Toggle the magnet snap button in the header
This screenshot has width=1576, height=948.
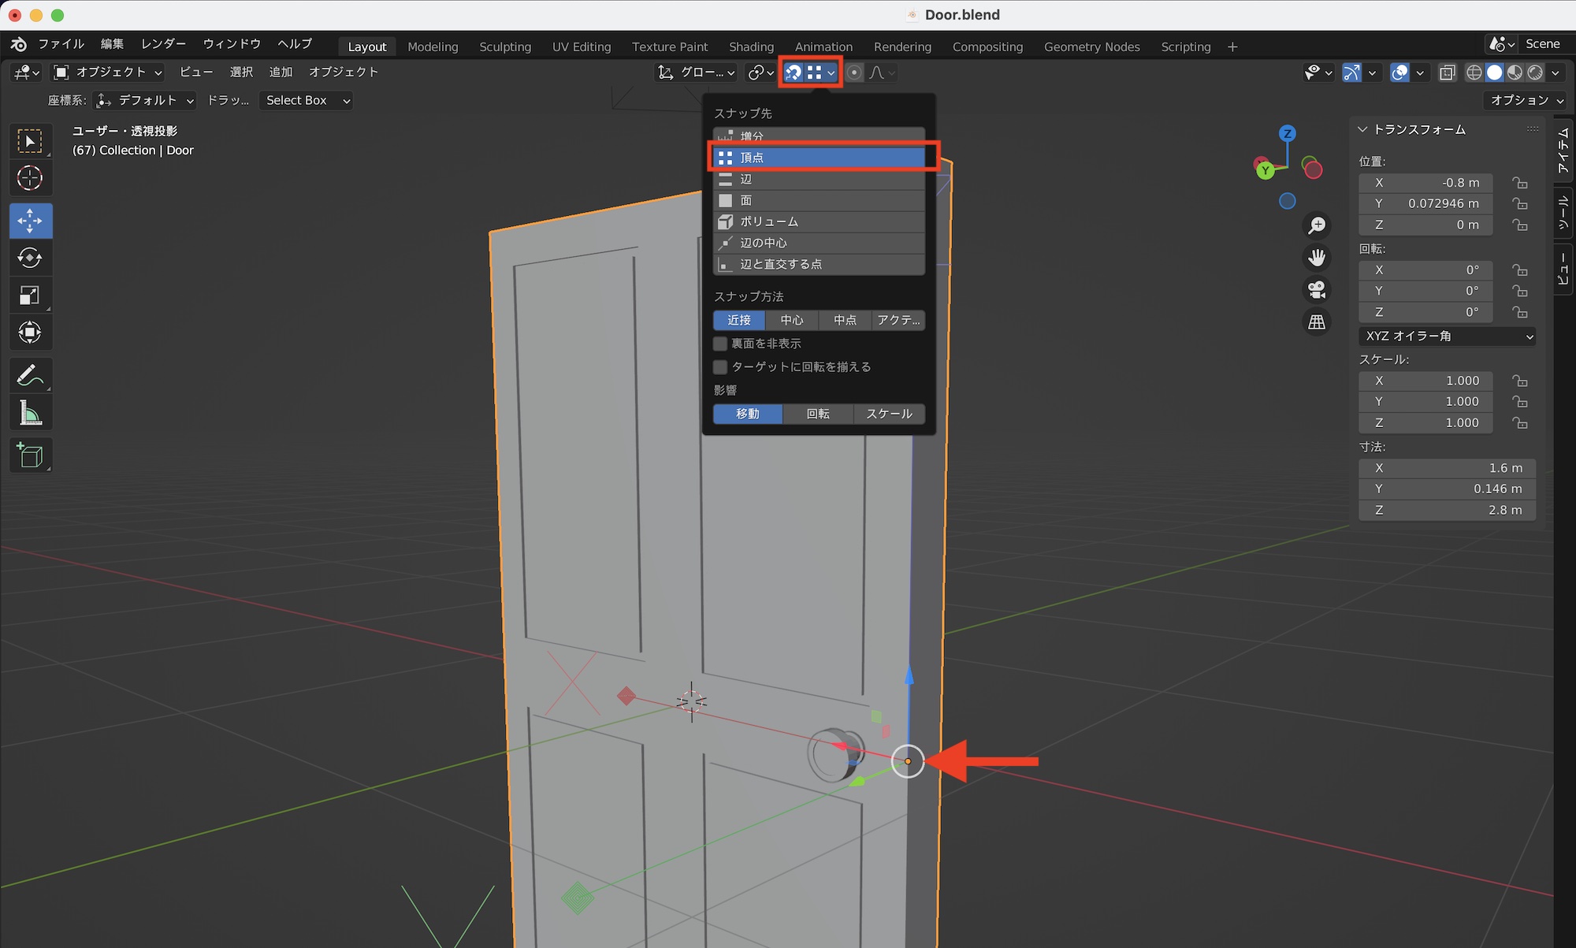[x=794, y=72]
